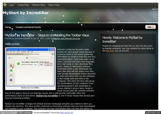
Task: Open the Home navigation item
Action: [7, 27]
